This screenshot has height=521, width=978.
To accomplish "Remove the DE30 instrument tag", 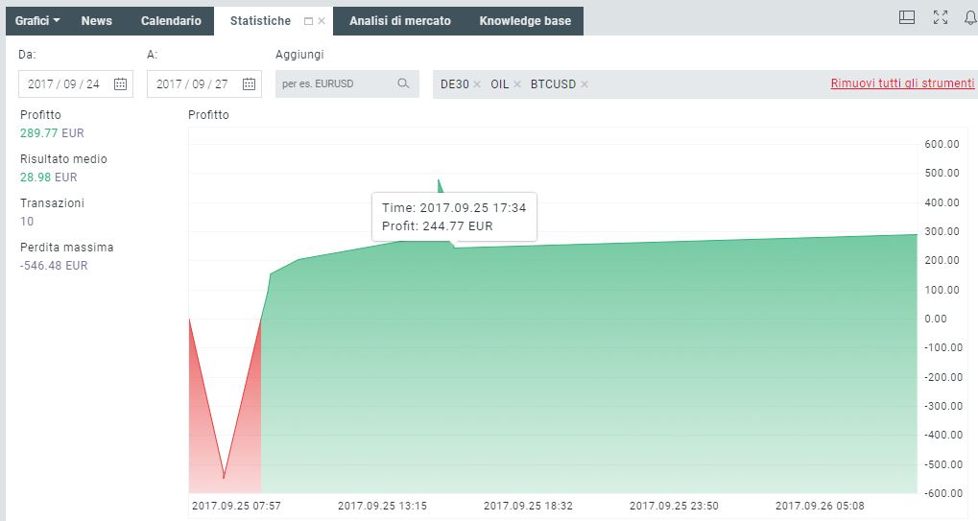I will pyautogui.click(x=477, y=84).
